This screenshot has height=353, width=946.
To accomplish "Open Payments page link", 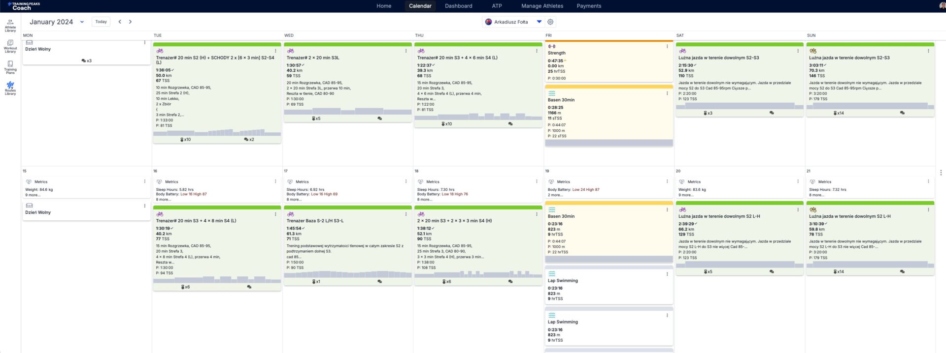I will (589, 6).
